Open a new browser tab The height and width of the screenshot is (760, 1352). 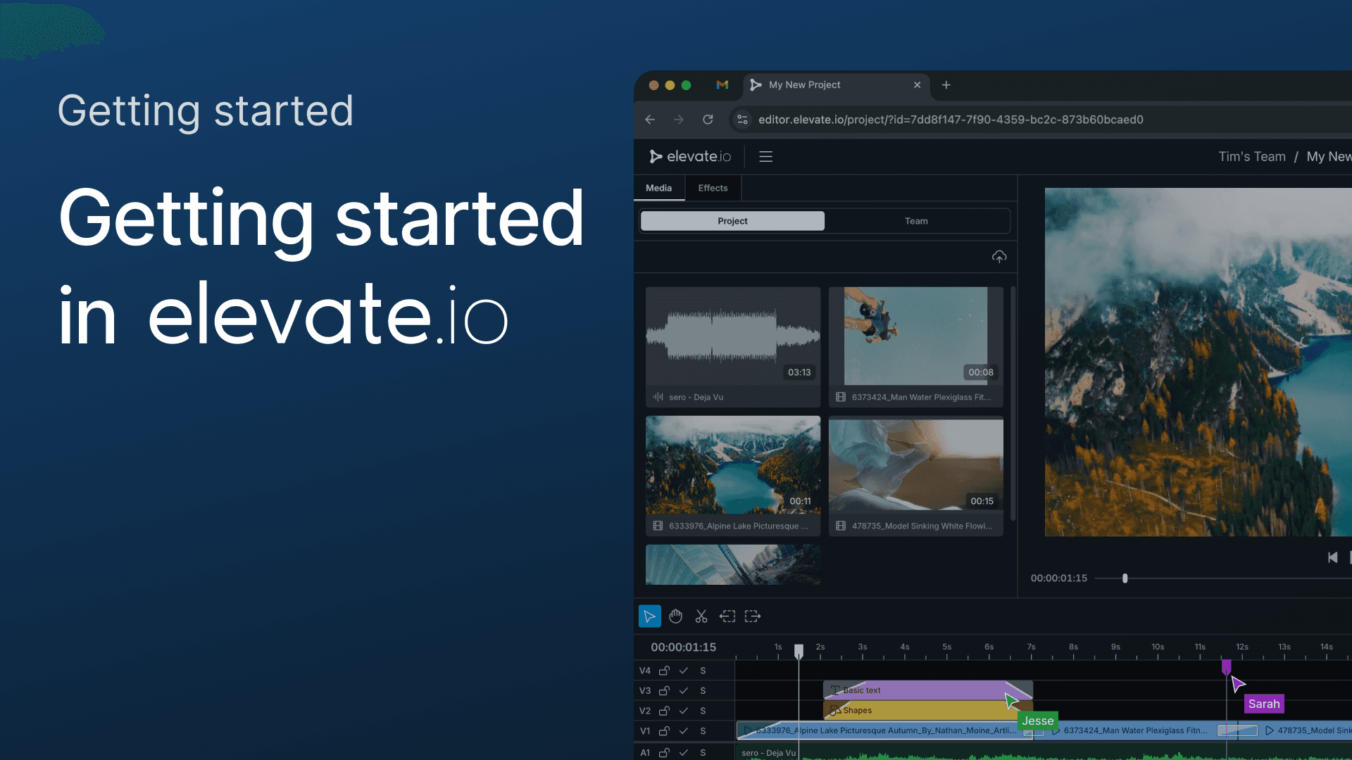click(946, 85)
